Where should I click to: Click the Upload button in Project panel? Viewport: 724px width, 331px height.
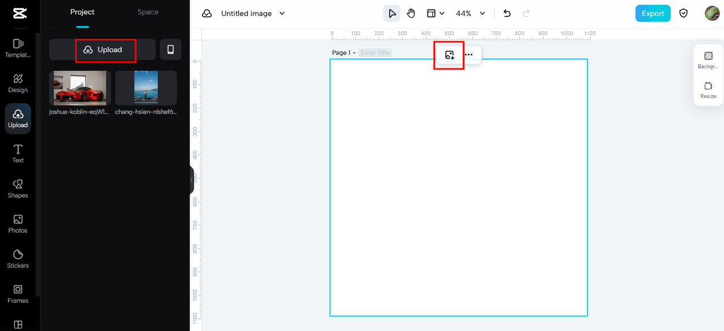(102, 50)
